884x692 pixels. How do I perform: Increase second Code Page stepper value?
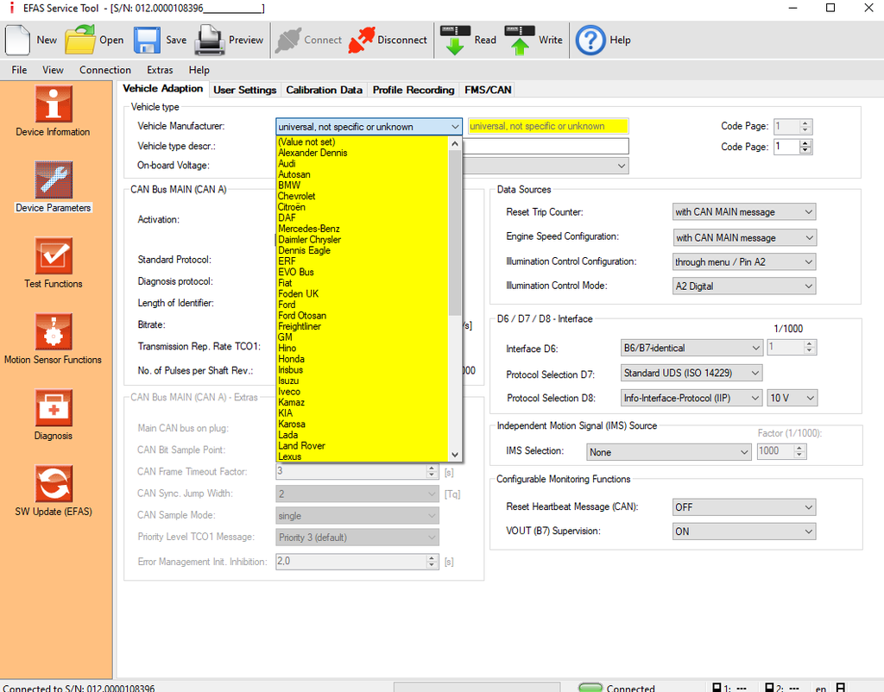click(805, 144)
